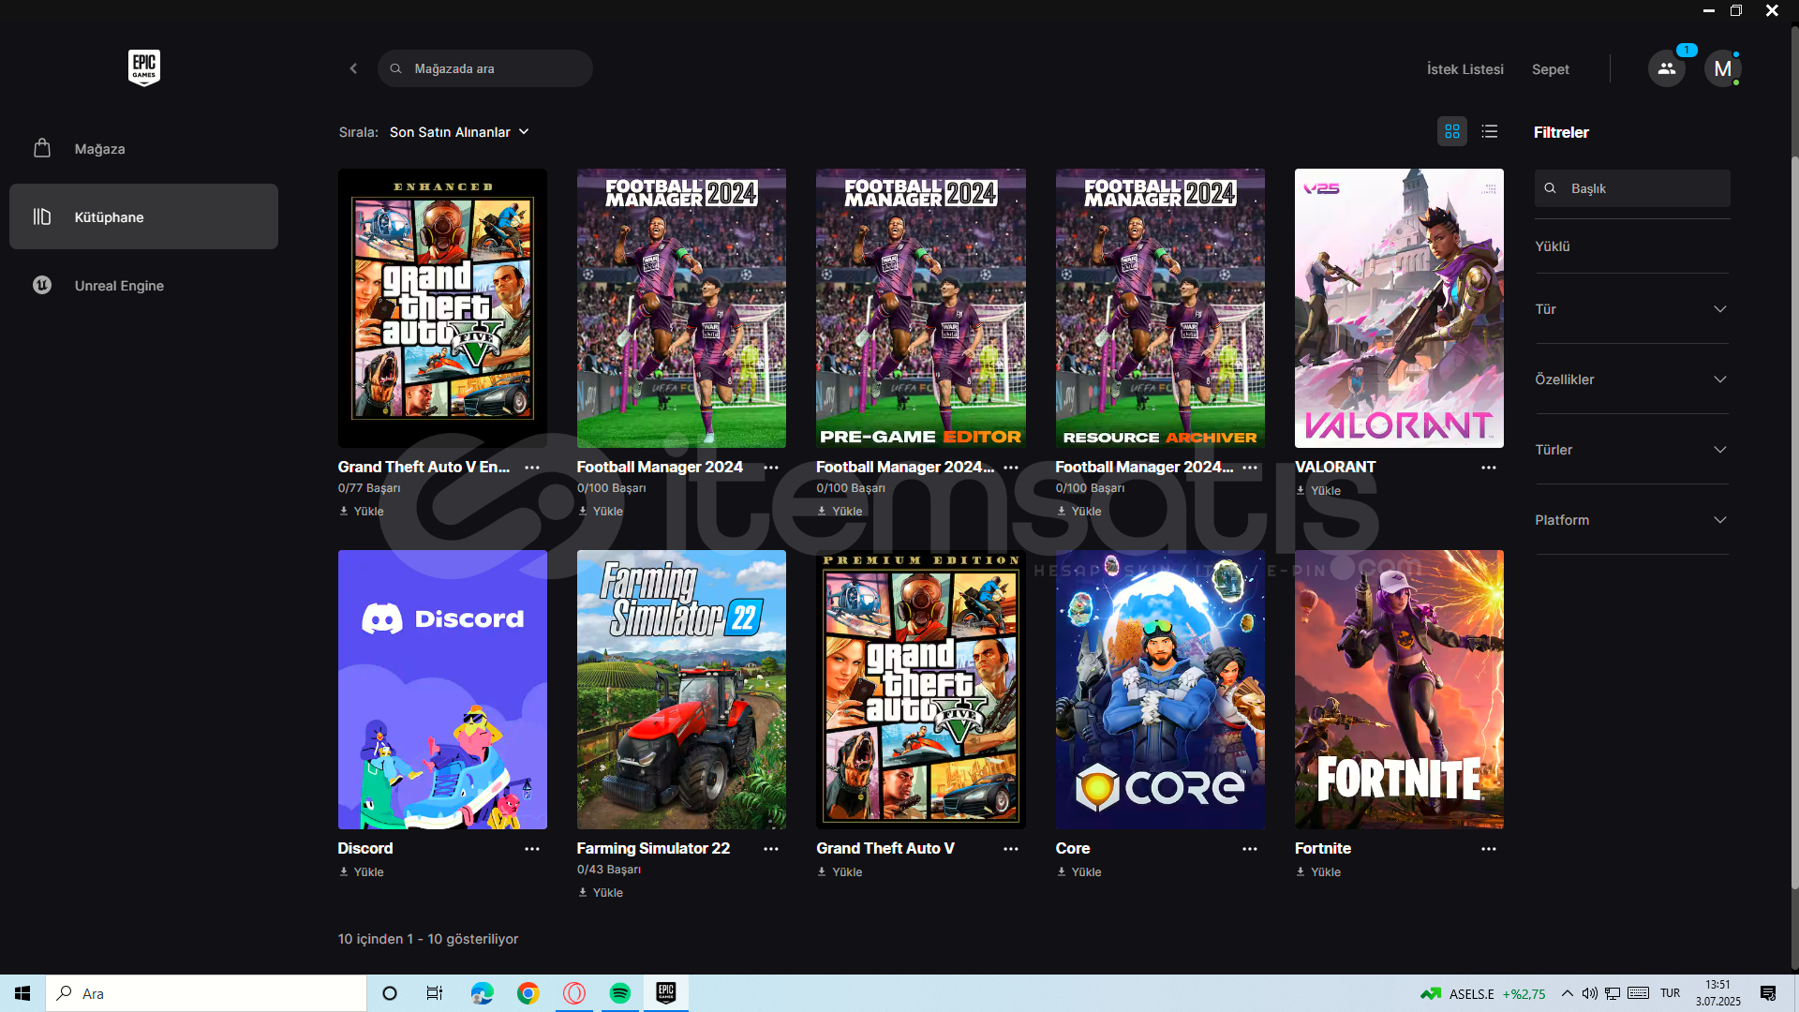Open Grand Theft Auto V Enhanced cover
Viewport: 1799px width, 1012px height.
pyautogui.click(x=442, y=308)
